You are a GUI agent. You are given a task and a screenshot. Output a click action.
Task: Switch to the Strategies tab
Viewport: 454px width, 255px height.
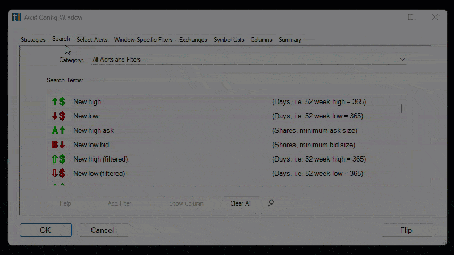click(33, 40)
